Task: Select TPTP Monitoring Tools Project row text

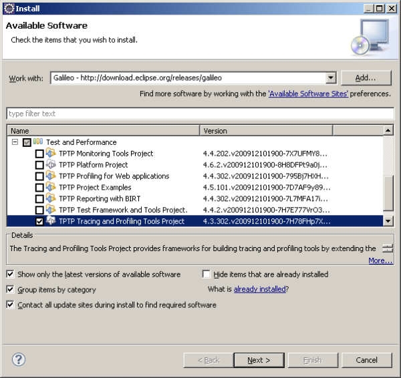Action: pyautogui.click(x=106, y=154)
